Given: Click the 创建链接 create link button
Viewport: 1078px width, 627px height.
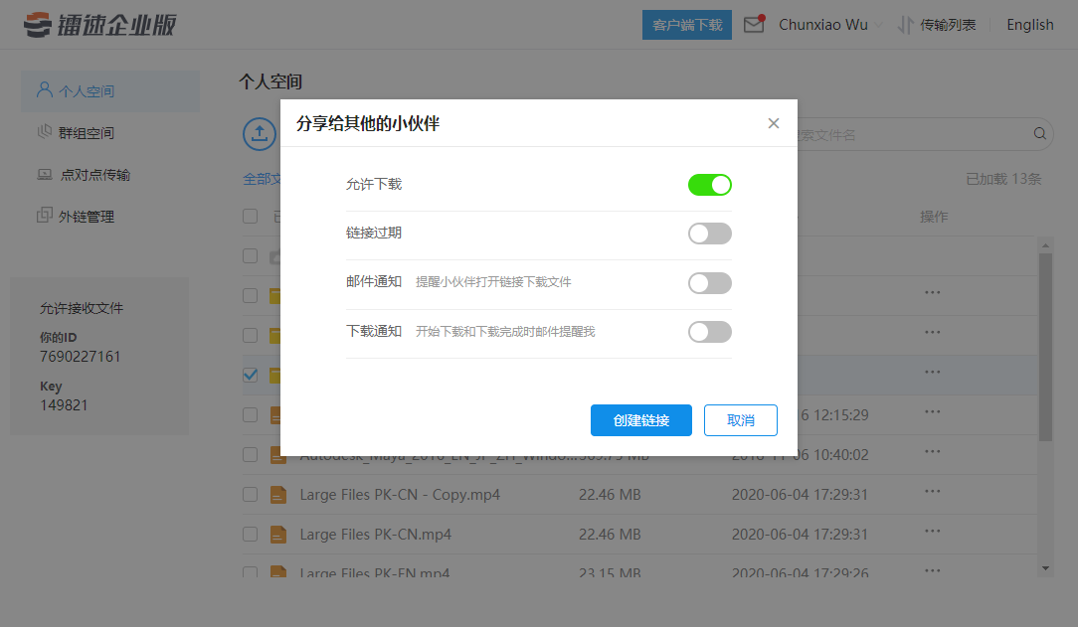Looking at the screenshot, I should point(640,420).
